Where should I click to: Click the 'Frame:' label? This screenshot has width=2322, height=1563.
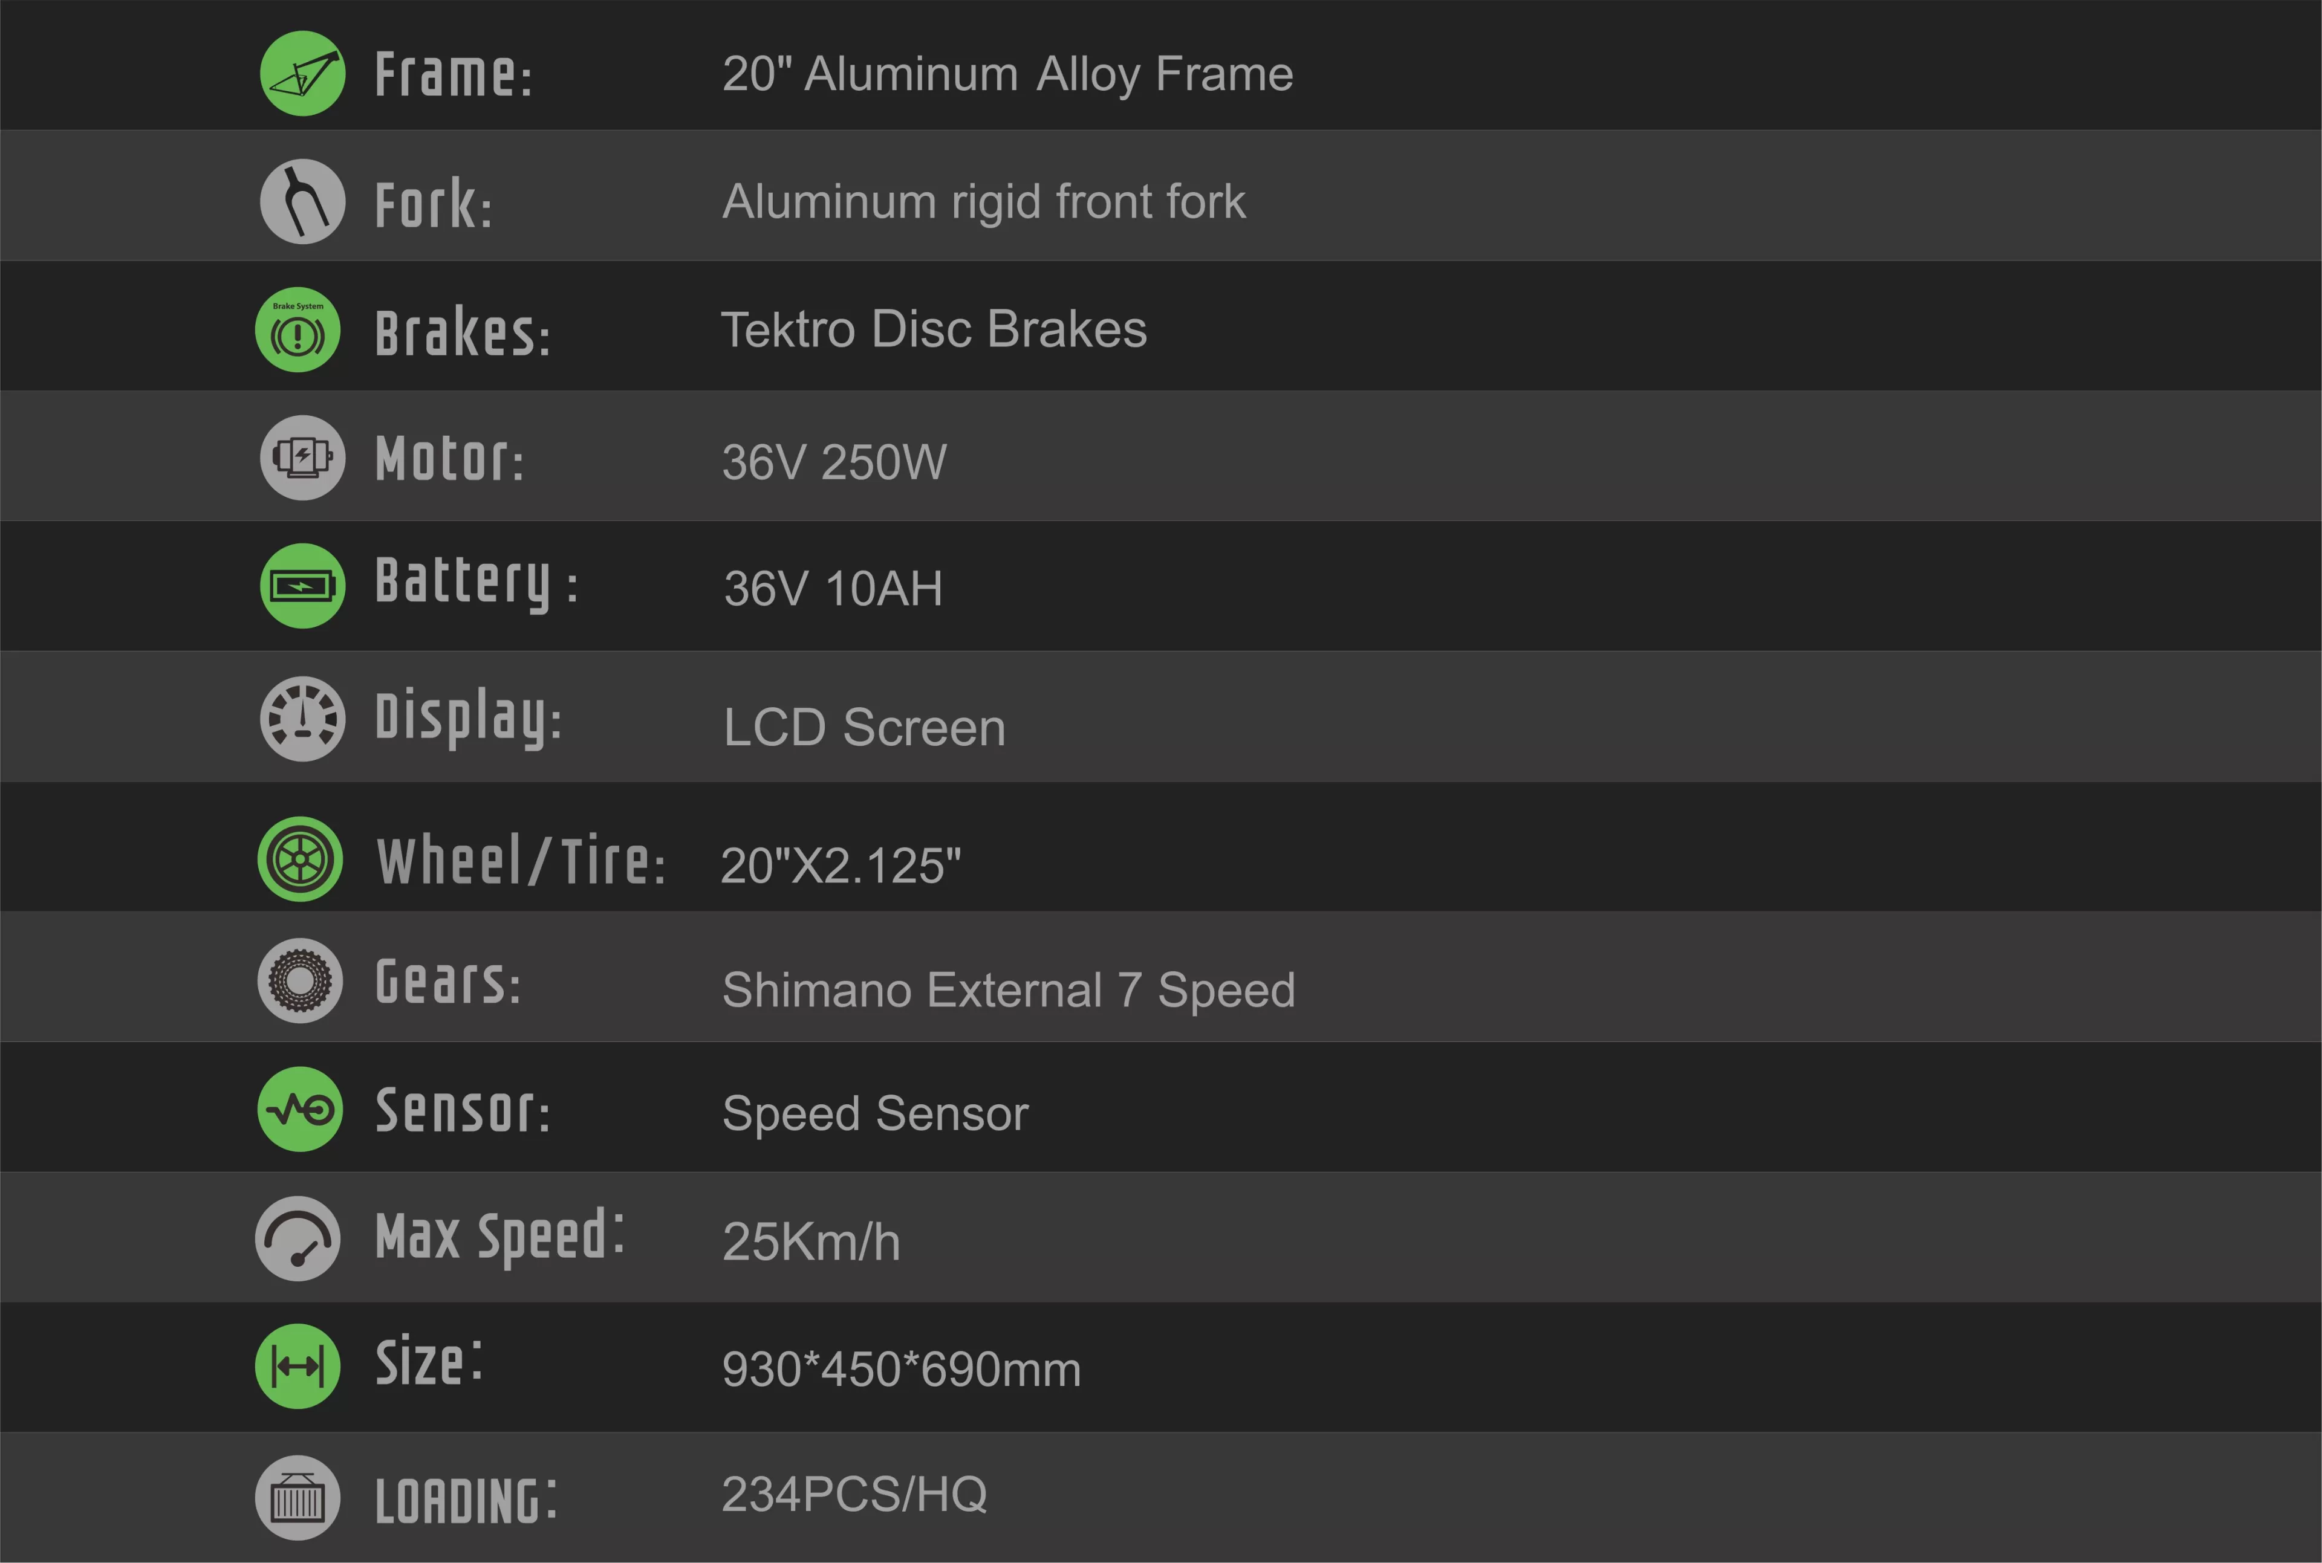click(x=454, y=75)
